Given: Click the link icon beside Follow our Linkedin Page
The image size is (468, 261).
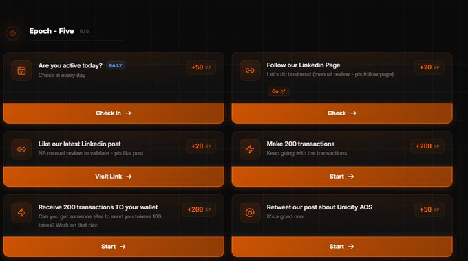Looking at the screenshot, I should tap(250, 71).
